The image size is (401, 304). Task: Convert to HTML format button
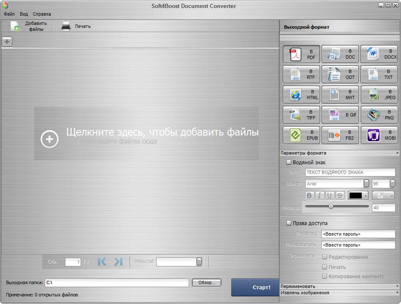point(301,95)
